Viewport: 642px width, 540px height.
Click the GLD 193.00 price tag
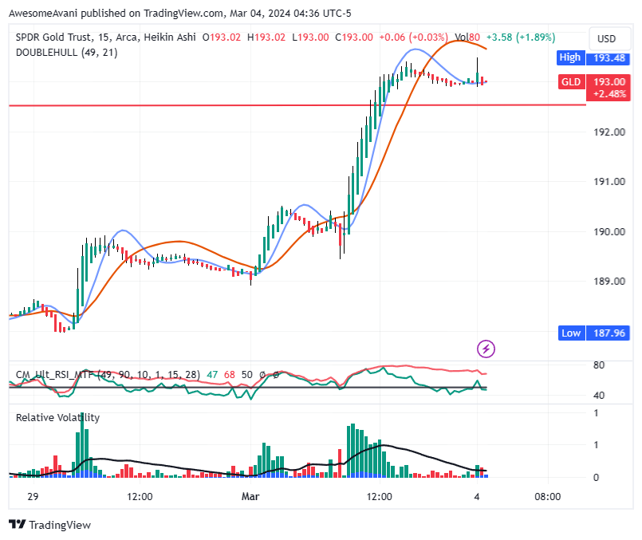click(594, 87)
